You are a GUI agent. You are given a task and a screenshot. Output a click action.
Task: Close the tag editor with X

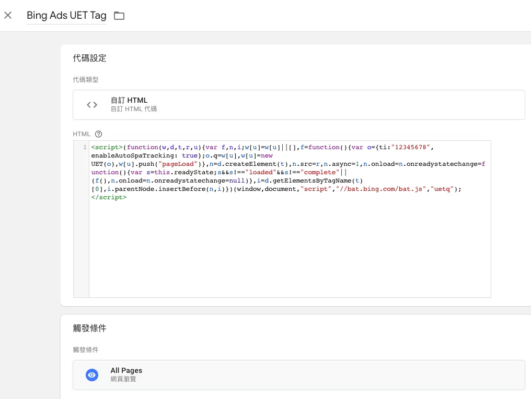(8, 15)
